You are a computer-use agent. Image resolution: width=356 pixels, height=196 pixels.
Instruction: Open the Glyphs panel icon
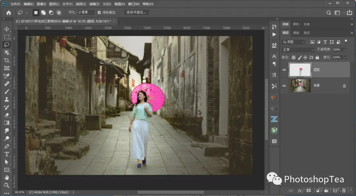274,75
